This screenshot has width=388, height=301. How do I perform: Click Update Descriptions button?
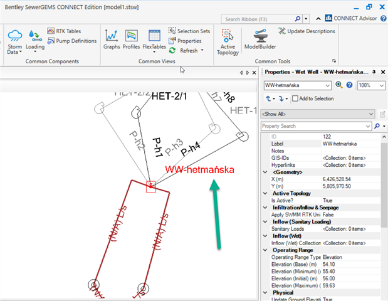[307, 31]
